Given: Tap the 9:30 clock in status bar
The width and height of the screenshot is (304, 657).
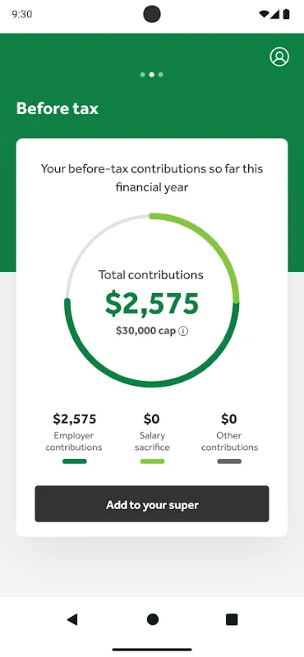Looking at the screenshot, I should [22, 14].
